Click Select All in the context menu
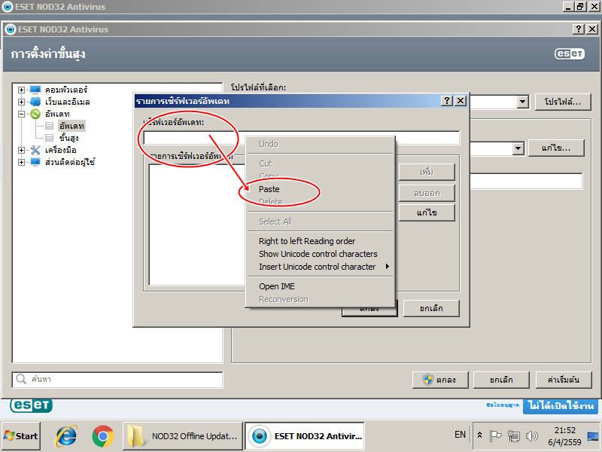 (321, 221)
